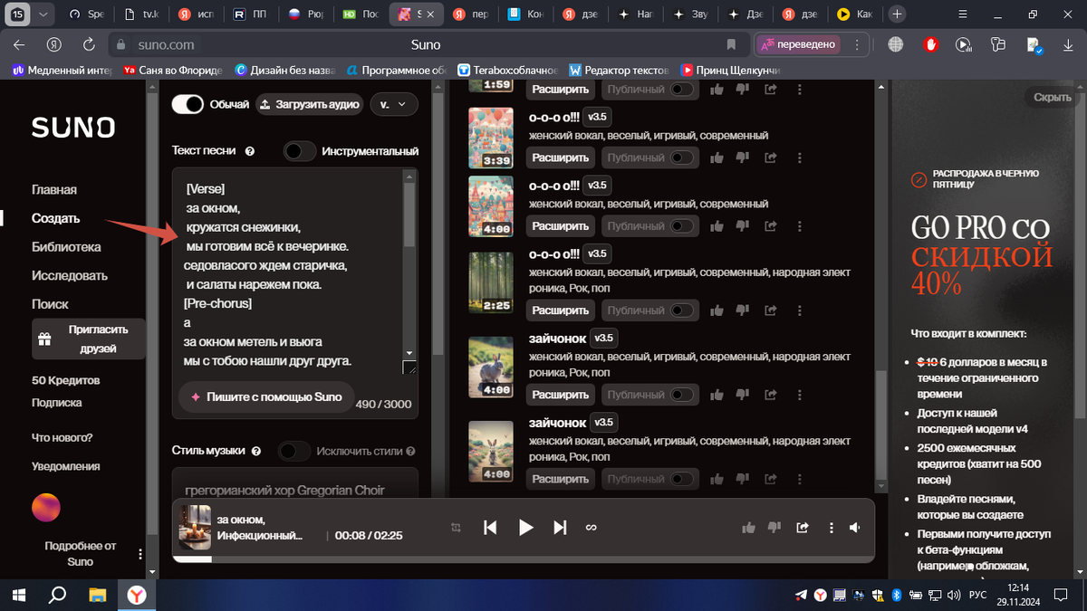1087x611 pixels.
Task: Open Подписка link in sidebar
Action: tap(57, 403)
